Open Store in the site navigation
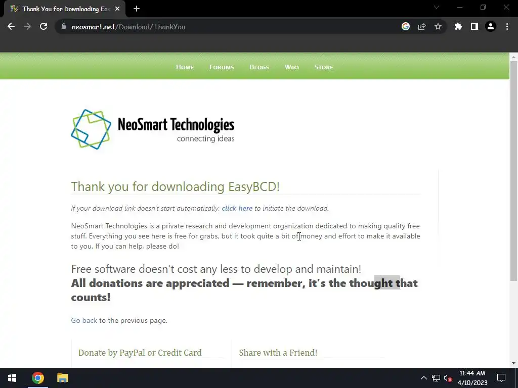Screen dimensions: 518x388 (324, 67)
